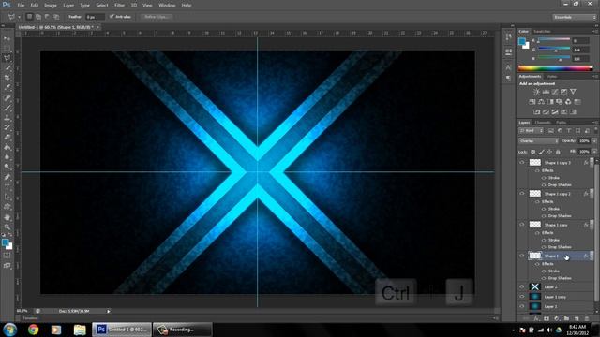Click Subtract from Selection mode icon

pos(47,17)
